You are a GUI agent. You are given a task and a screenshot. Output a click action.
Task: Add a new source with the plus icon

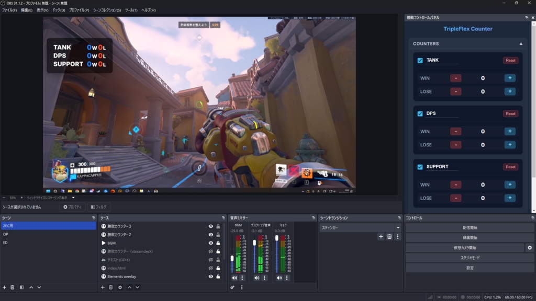(103, 287)
